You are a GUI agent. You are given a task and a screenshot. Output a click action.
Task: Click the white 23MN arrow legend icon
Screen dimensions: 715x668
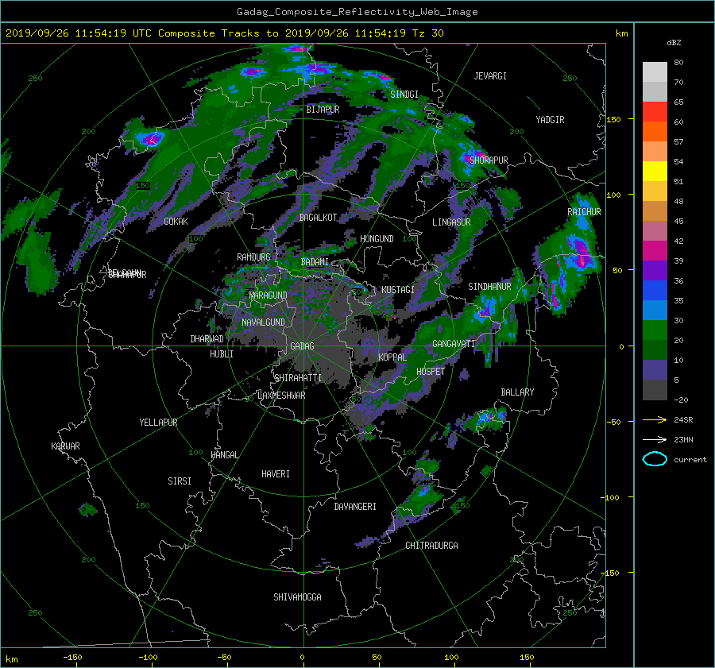655,439
